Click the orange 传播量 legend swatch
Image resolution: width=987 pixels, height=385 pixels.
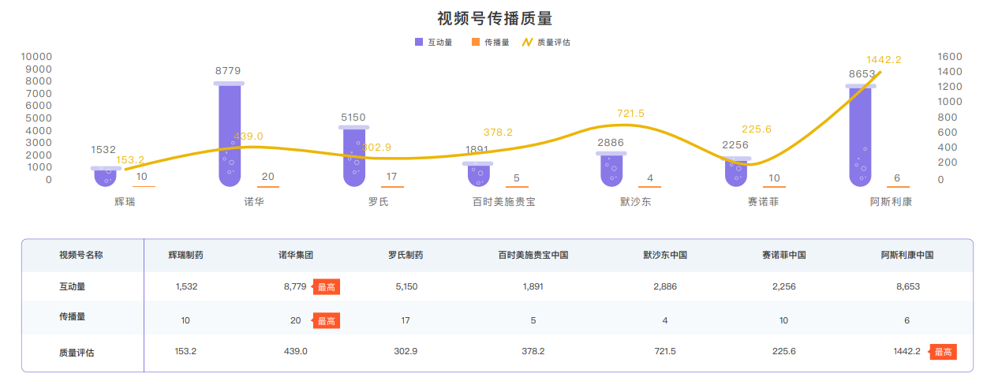coord(477,43)
